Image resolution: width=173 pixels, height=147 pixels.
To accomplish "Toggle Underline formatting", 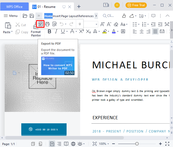I will click(x=63, y=32).
